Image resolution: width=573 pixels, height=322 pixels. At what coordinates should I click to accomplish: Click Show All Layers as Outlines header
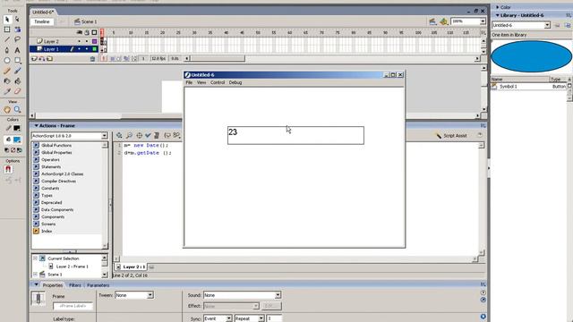point(95,33)
